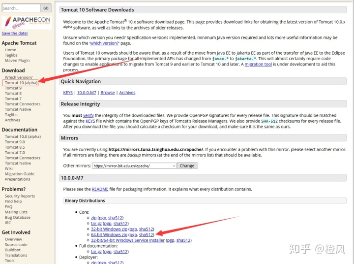Download Core tar.gz distribution
This screenshot has width=354, height=264.
pyautogui.click(x=96, y=223)
